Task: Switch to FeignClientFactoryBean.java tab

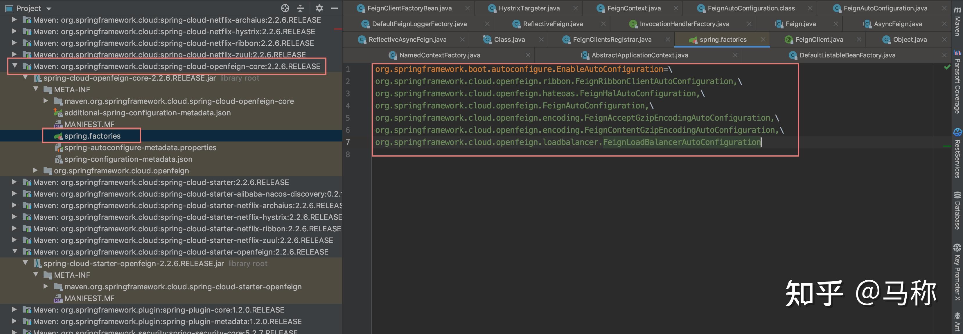Action: [x=409, y=8]
